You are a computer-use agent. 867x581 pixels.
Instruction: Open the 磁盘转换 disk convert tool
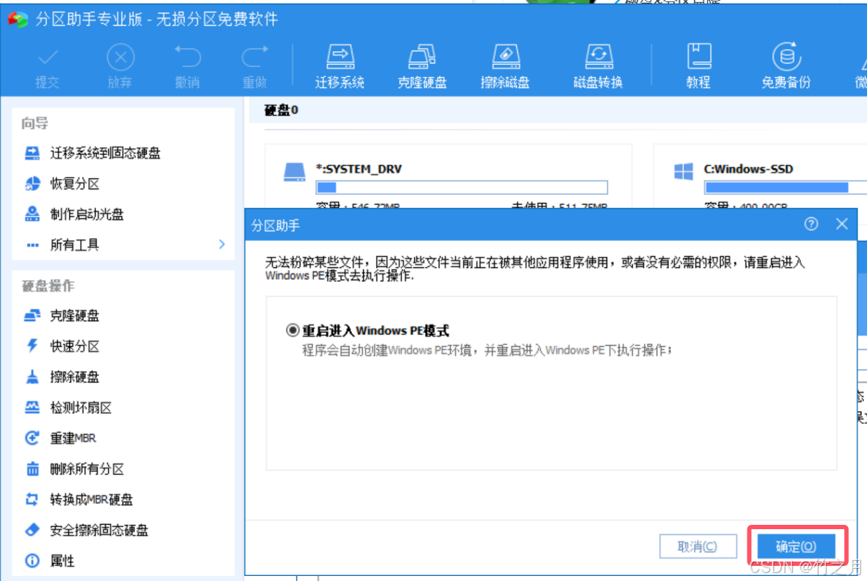click(598, 66)
